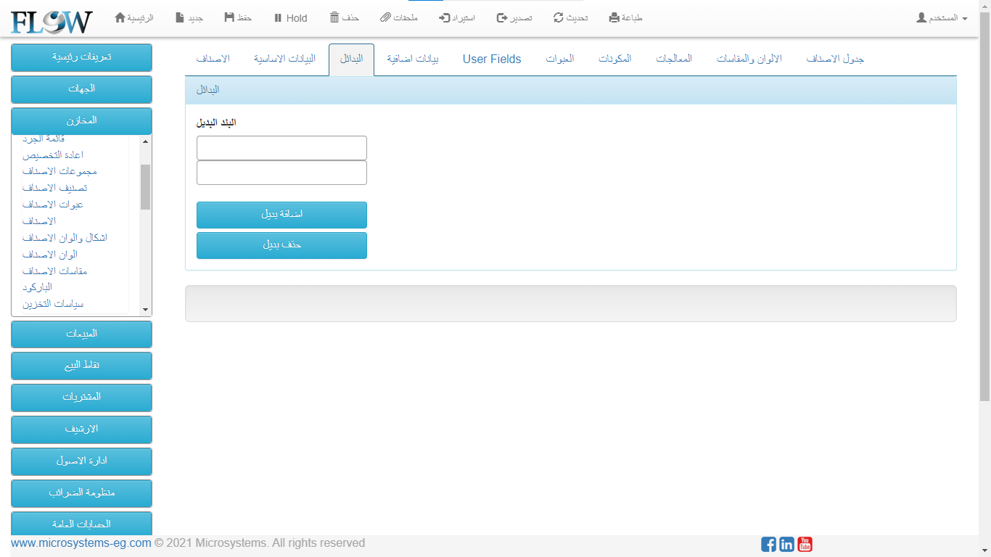Click the Print printer icon
This screenshot has width=991, height=557.
[x=614, y=17]
